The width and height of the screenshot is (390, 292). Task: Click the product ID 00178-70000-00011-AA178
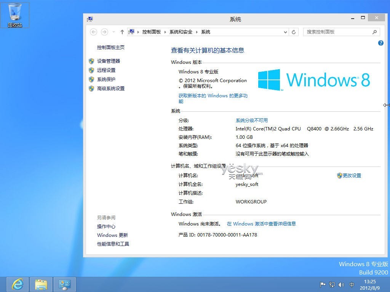click(227, 235)
